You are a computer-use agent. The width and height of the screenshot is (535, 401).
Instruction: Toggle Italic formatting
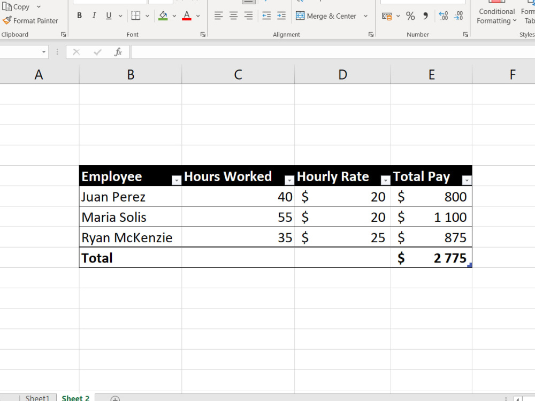[x=94, y=16]
